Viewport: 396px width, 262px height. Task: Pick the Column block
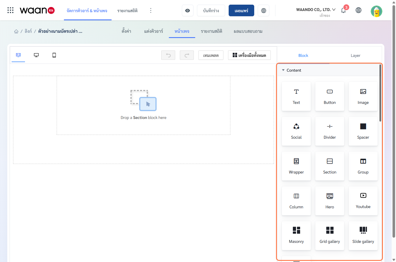[296, 201]
